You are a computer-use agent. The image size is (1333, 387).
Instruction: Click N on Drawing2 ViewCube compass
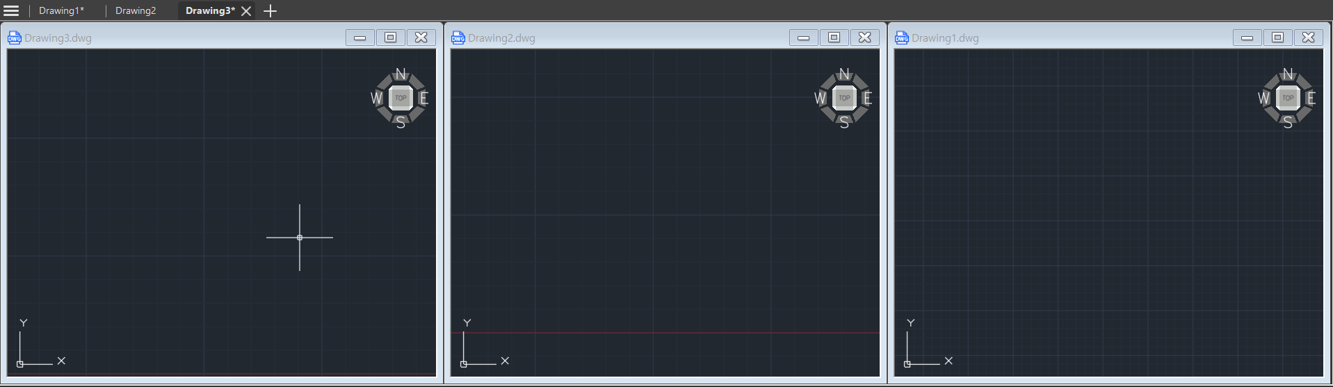[844, 74]
